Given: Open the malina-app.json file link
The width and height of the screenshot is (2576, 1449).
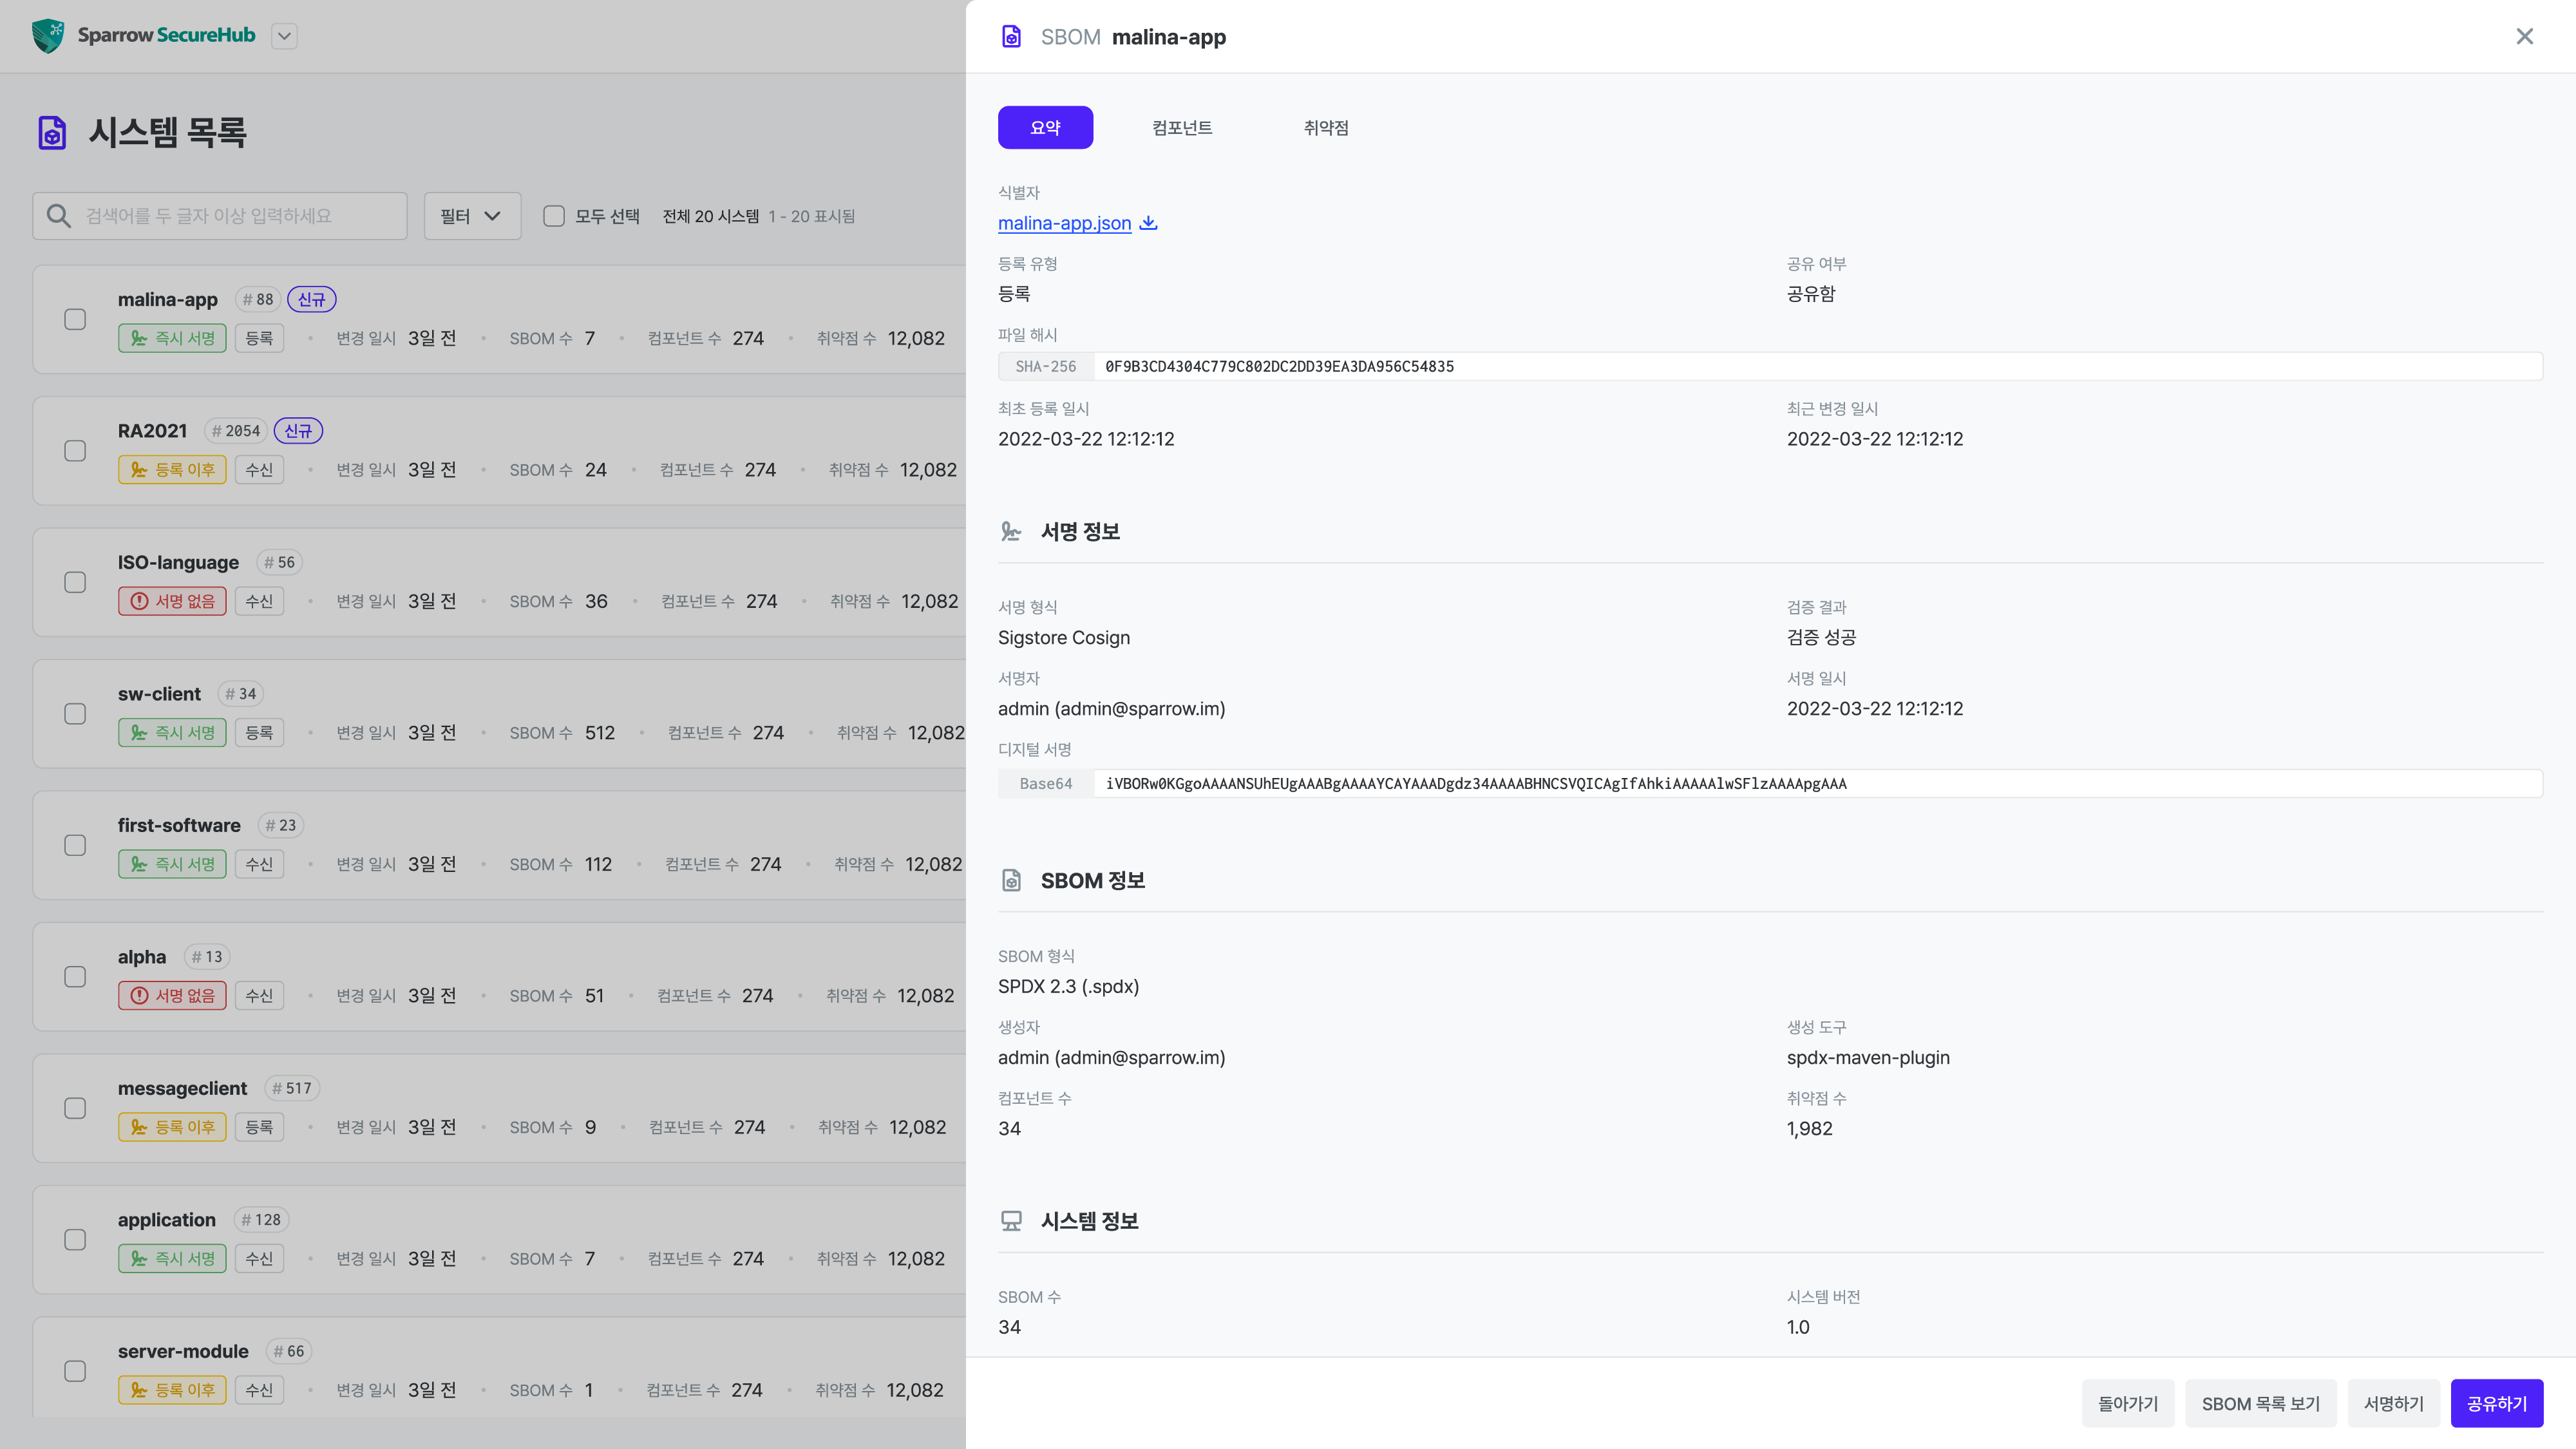Looking at the screenshot, I should tap(1064, 223).
